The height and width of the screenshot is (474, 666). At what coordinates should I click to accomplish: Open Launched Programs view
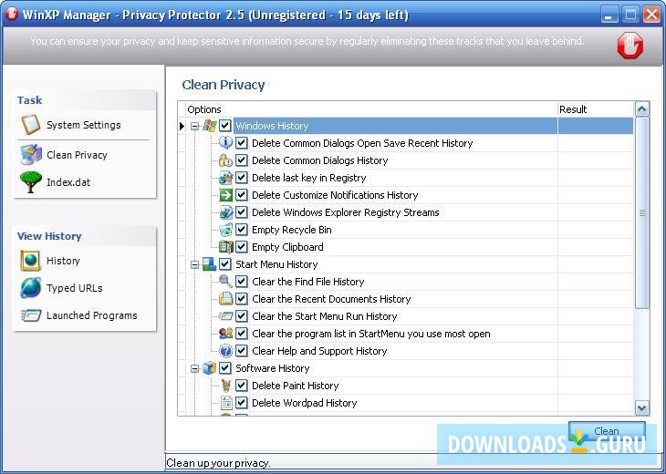point(92,315)
